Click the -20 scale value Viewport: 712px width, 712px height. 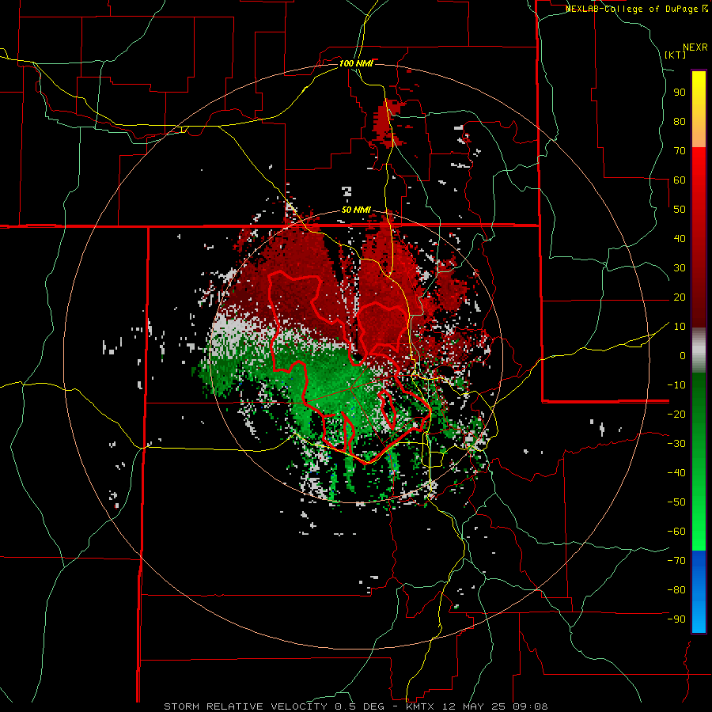tap(676, 414)
